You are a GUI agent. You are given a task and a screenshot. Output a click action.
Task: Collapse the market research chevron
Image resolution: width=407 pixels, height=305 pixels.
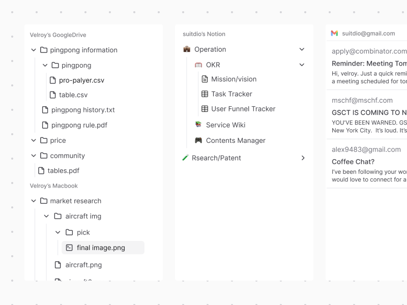(34, 201)
